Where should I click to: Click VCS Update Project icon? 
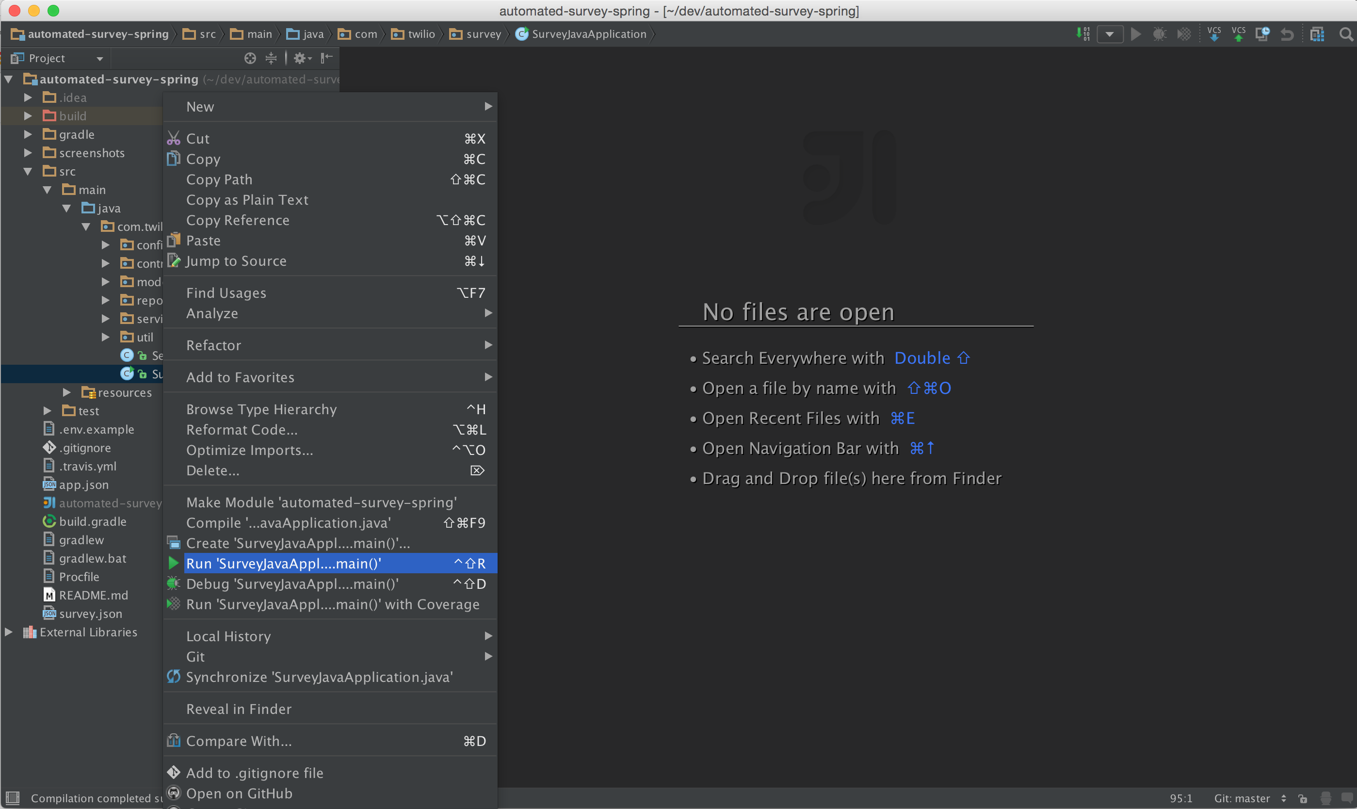[1214, 34]
